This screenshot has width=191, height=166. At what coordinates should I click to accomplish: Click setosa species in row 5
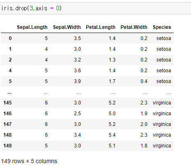(x=164, y=81)
